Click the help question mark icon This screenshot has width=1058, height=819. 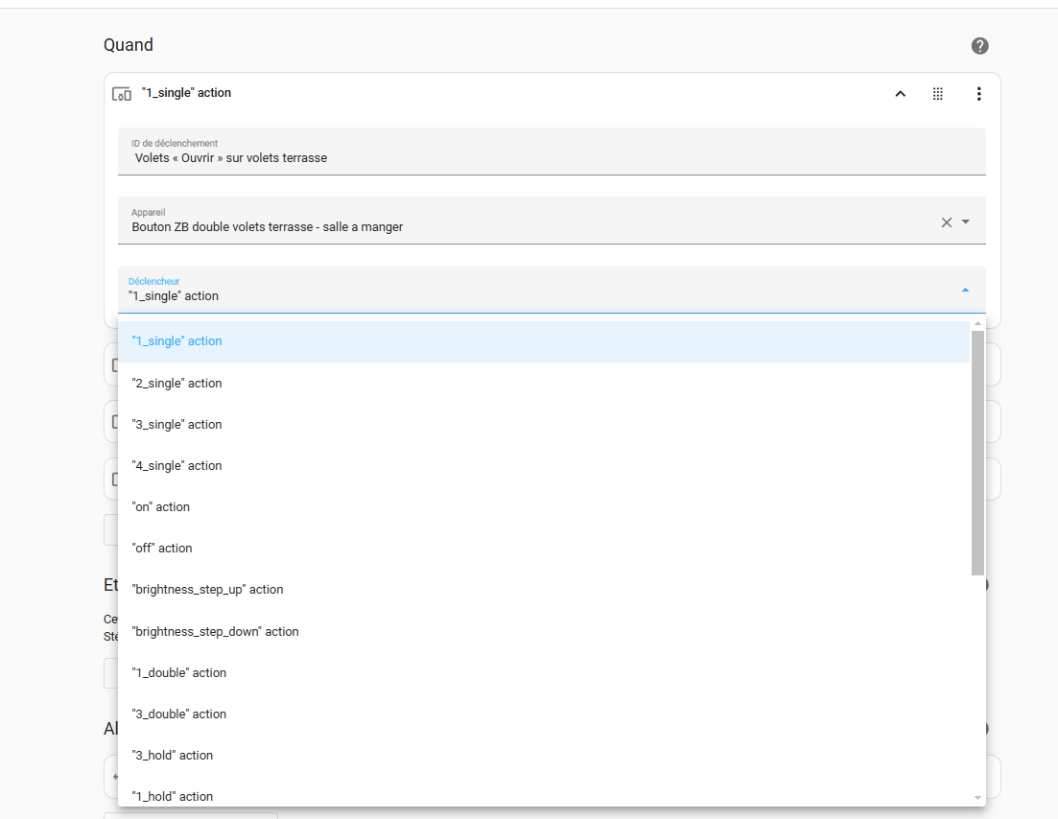point(979,46)
